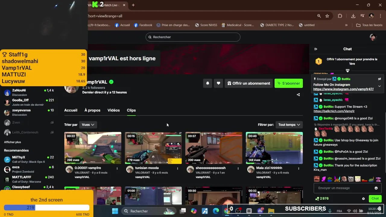The image size is (386, 217).
Task: Open the emoji picker in chat
Action: 376,188
